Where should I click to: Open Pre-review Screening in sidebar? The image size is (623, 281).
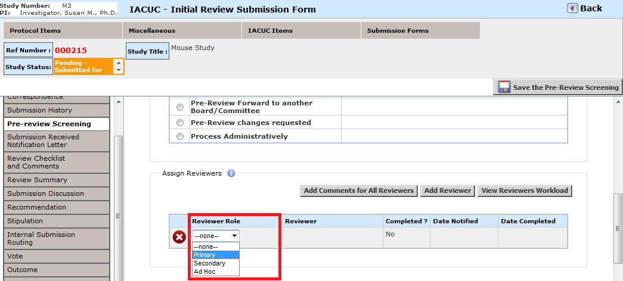pos(57,124)
